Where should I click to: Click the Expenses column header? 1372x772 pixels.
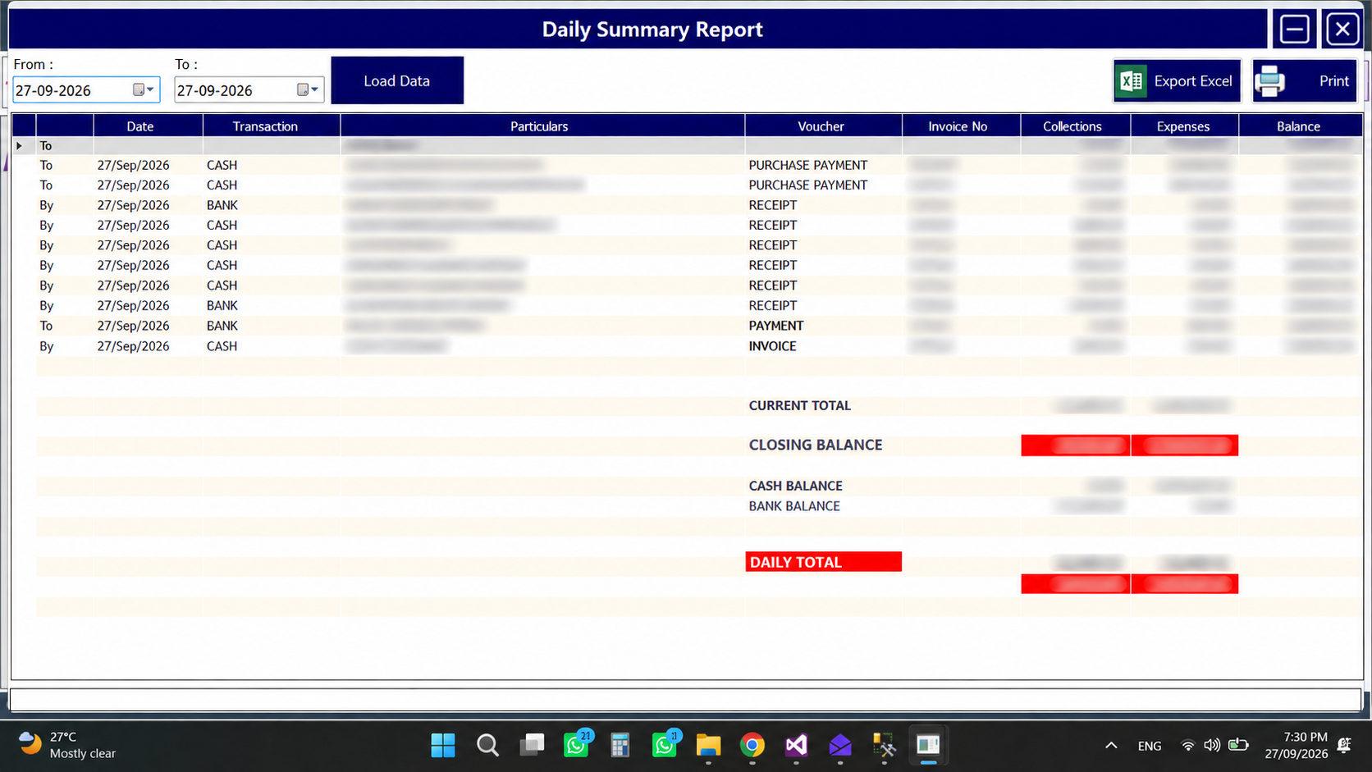pos(1184,126)
